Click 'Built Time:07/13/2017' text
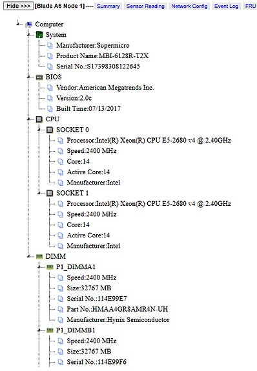Screen dimensions: 257x371 click(88, 109)
